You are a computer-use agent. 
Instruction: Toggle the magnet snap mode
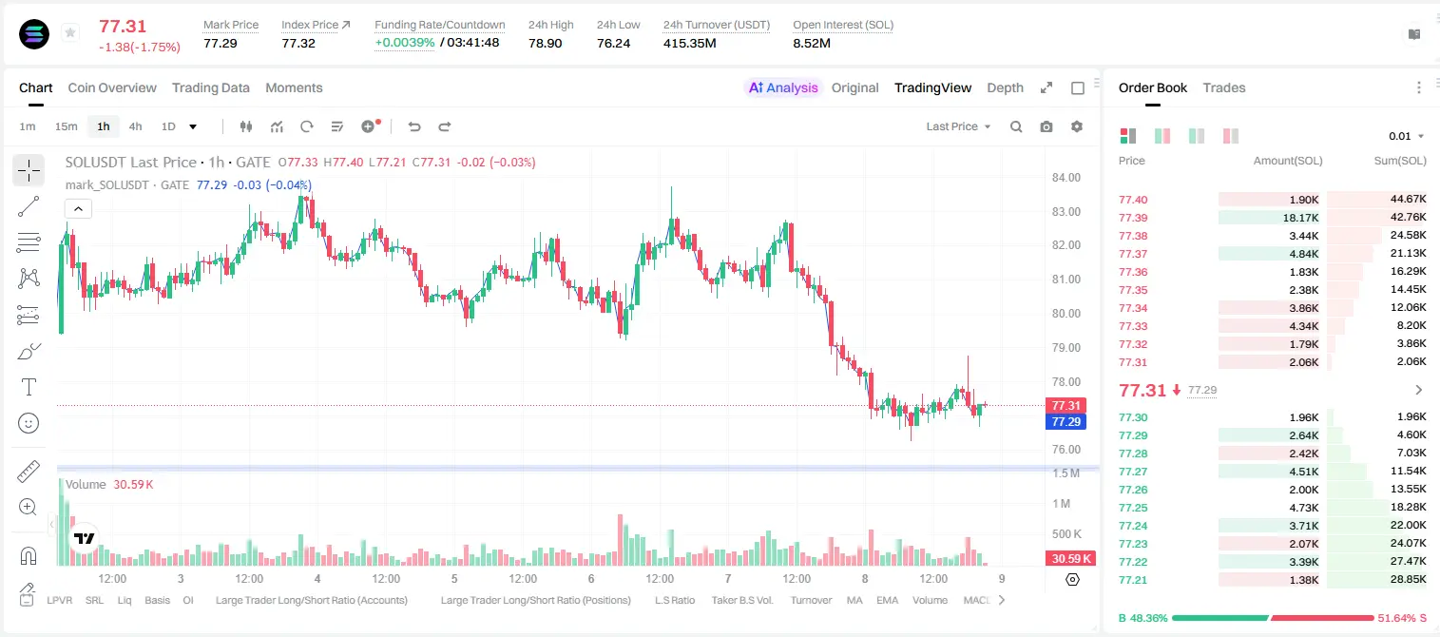[x=29, y=555]
